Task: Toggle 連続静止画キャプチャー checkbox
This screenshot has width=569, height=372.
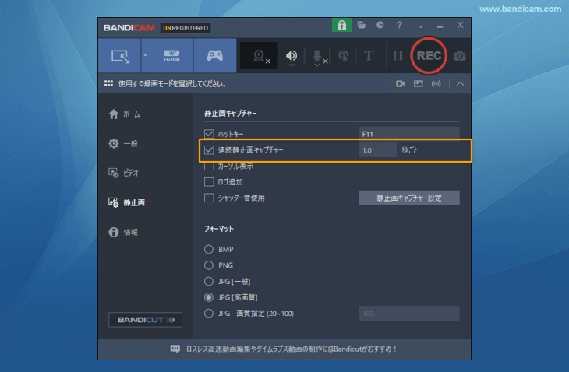Action: pyautogui.click(x=209, y=149)
